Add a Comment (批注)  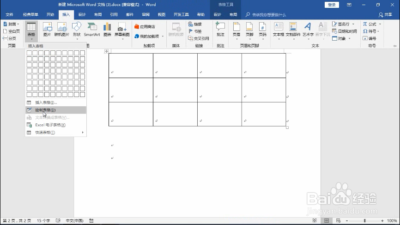220,30
